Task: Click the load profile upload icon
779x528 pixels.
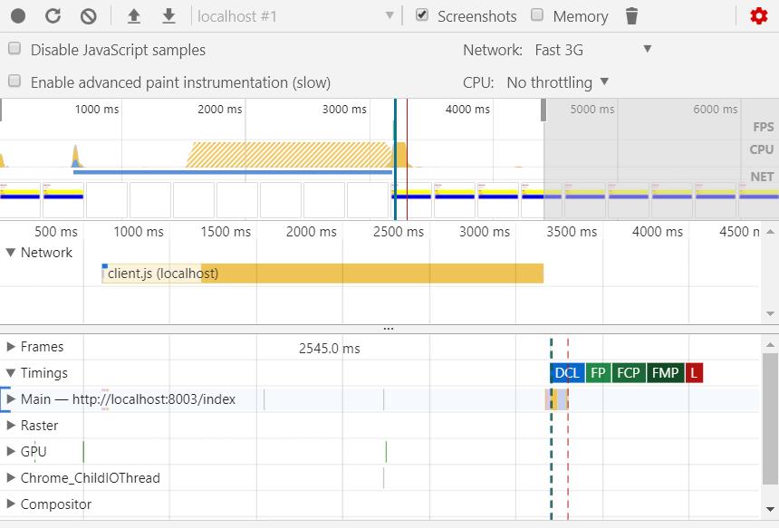Action: click(134, 16)
